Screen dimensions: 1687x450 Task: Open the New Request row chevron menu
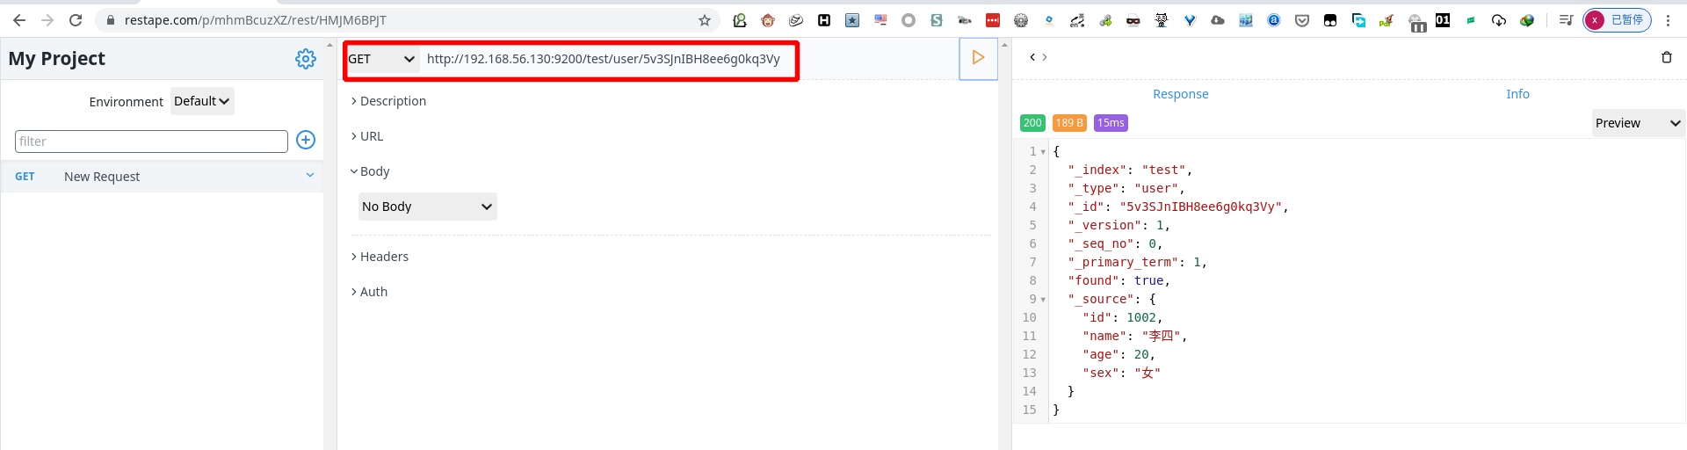[310, 176]
